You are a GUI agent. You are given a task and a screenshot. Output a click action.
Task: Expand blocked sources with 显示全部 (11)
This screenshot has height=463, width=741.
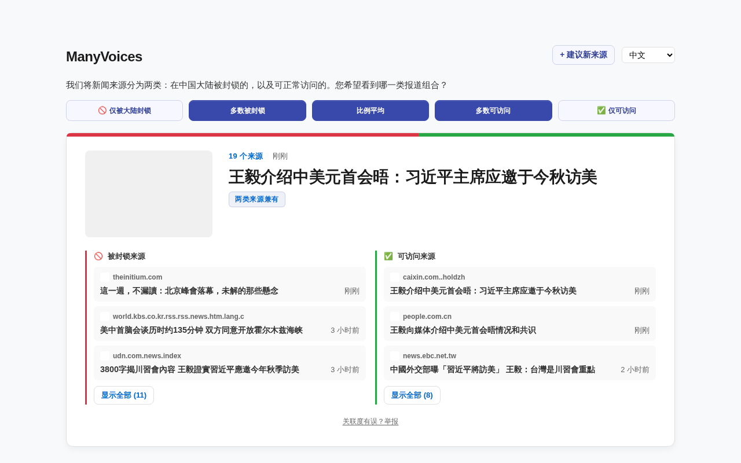coord(124,395)
